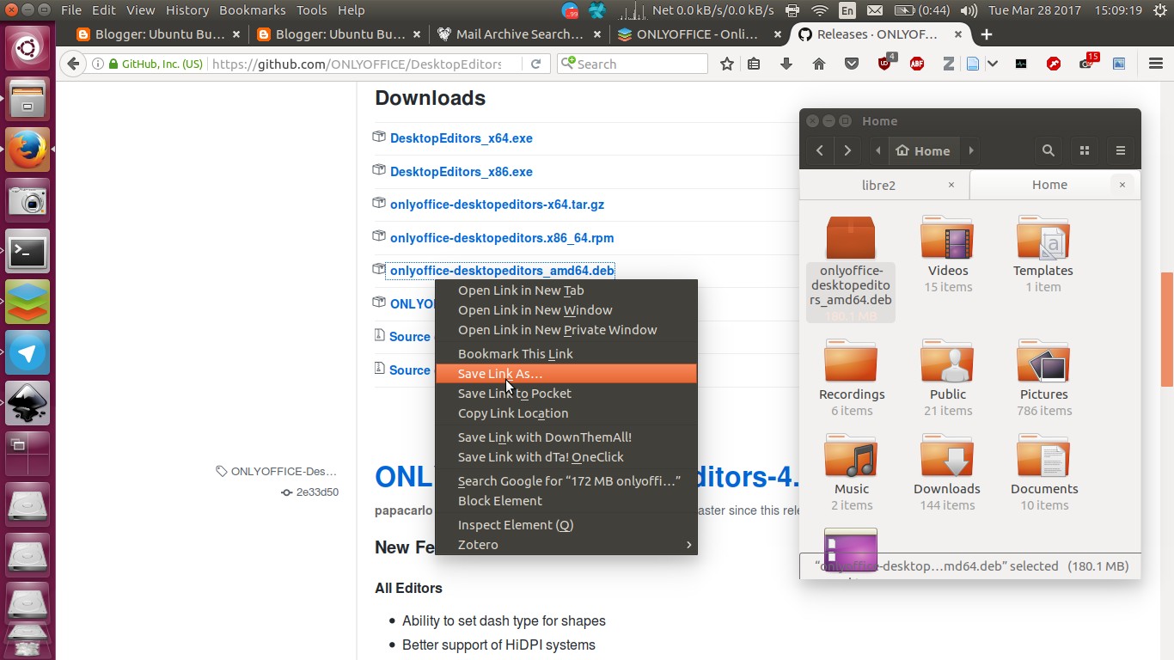The width and height of the screenshot is (1174, 660).
Task: Choose Block Element in context menu
Action: (566, 501)
